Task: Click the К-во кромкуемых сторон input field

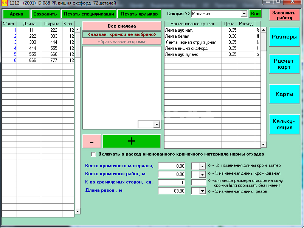Action: tap(171, 183)
